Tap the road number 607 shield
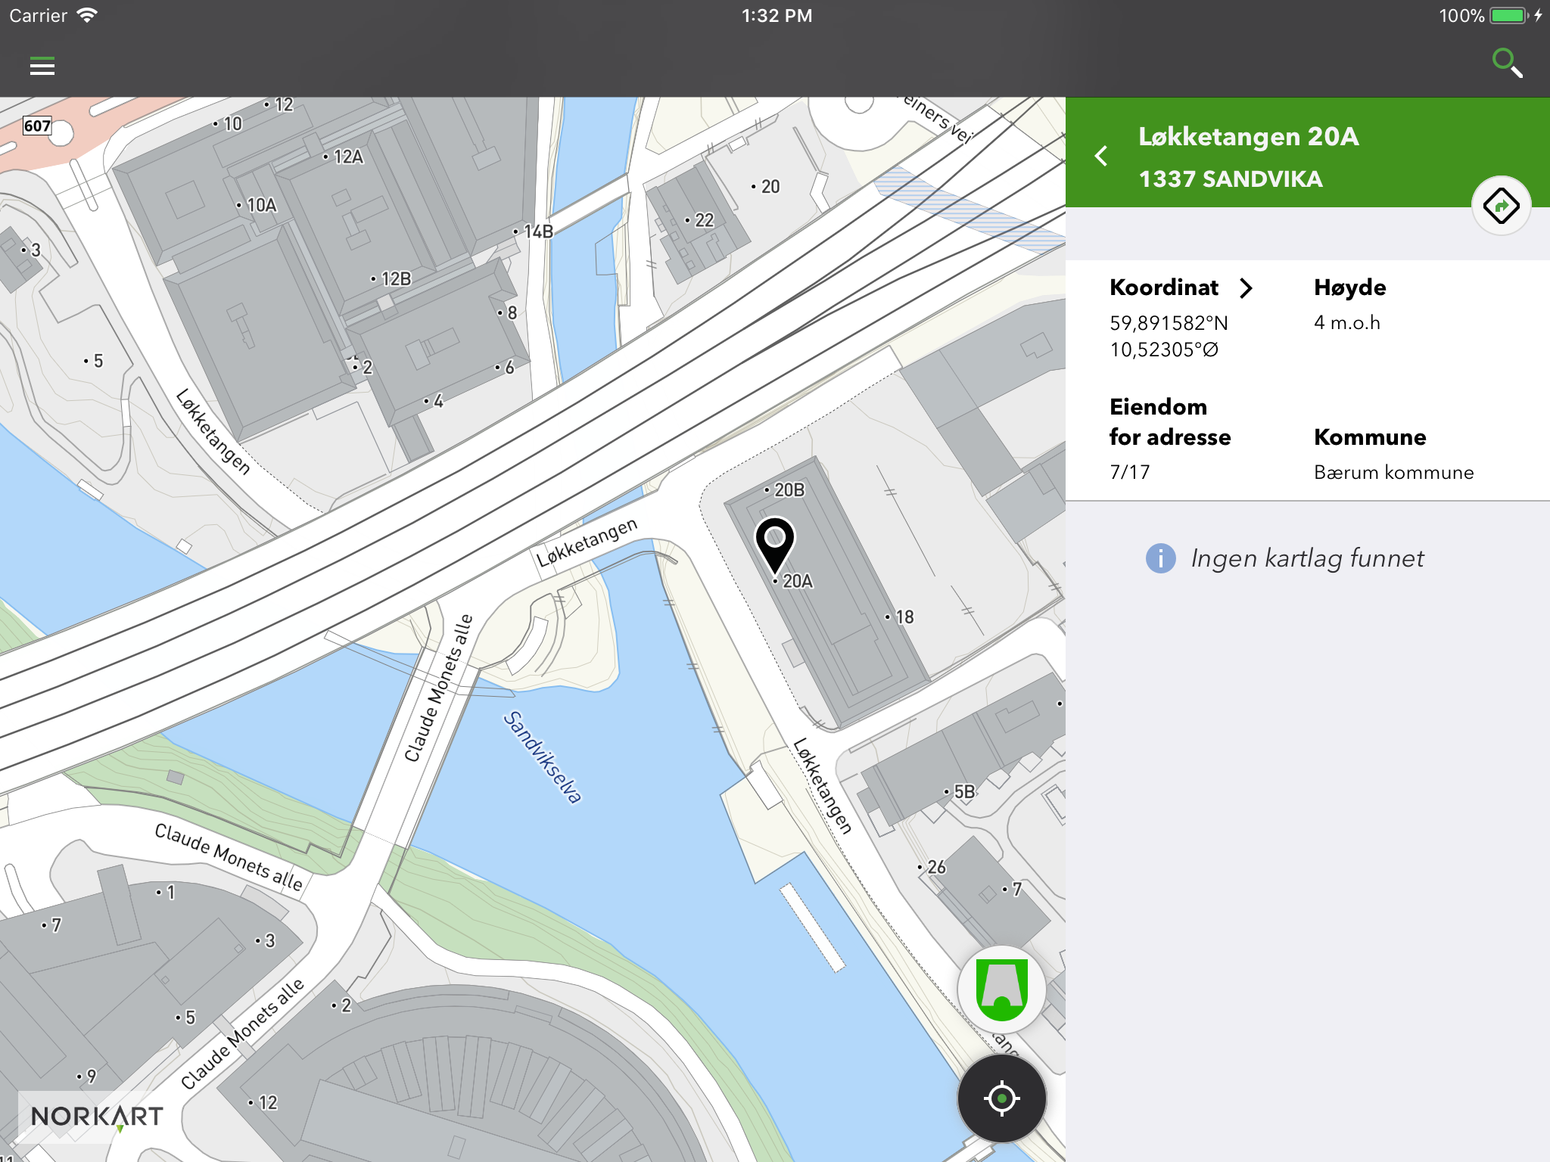Image resolution: width=1550 pixels, height=1162 pixels. (x=37, y=126)
